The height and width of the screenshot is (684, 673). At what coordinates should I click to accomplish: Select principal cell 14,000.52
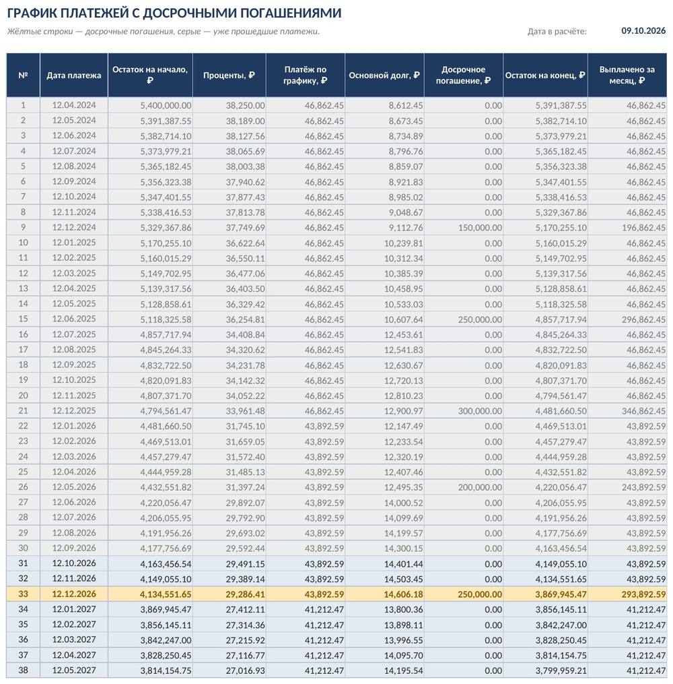coord(384,502)
